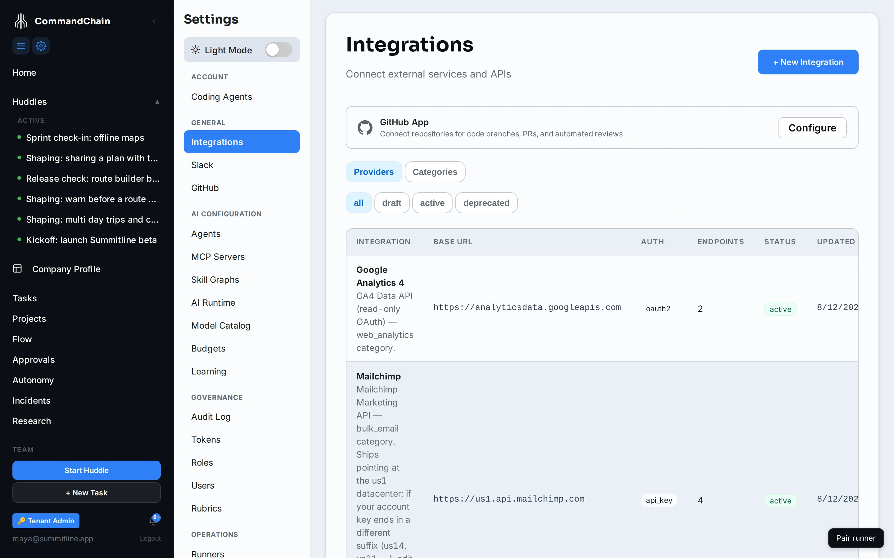The image size is (894, 558).
Task: Open Users settings
Action: tap(242, 485)
